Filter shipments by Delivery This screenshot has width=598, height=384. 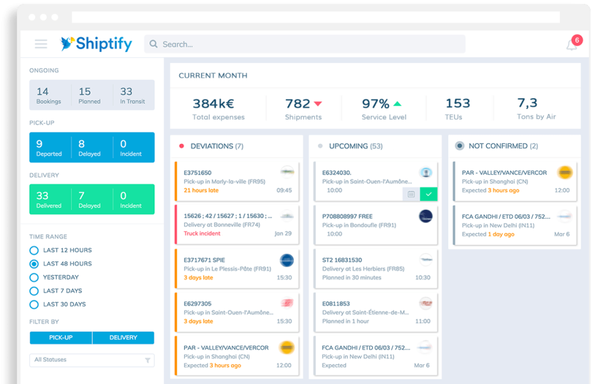coord(123,338)
